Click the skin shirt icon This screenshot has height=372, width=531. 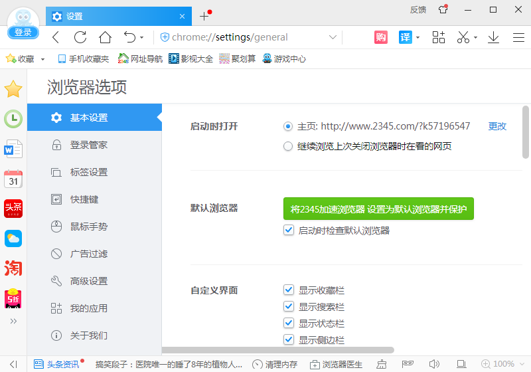tap(443, 9)
